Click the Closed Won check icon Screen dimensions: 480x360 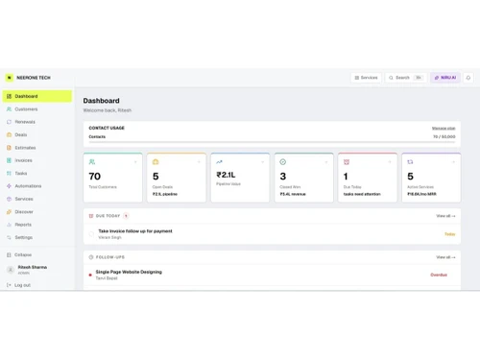point(283,162)
